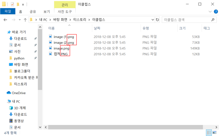The image size is (219, 136).
Task: Switch to large thumbnails view icon
Action: click(215, 133)
